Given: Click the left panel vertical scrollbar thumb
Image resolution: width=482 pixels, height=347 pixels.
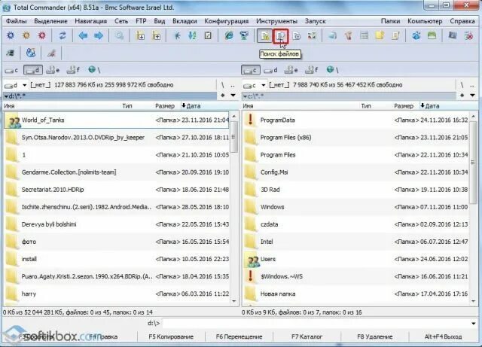Looking at the screenshot, I should pos(234,137).
